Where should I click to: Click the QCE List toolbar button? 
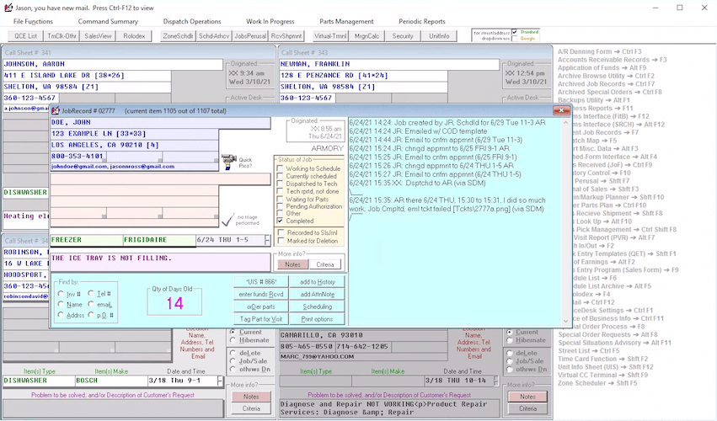(x=25, y=36)
